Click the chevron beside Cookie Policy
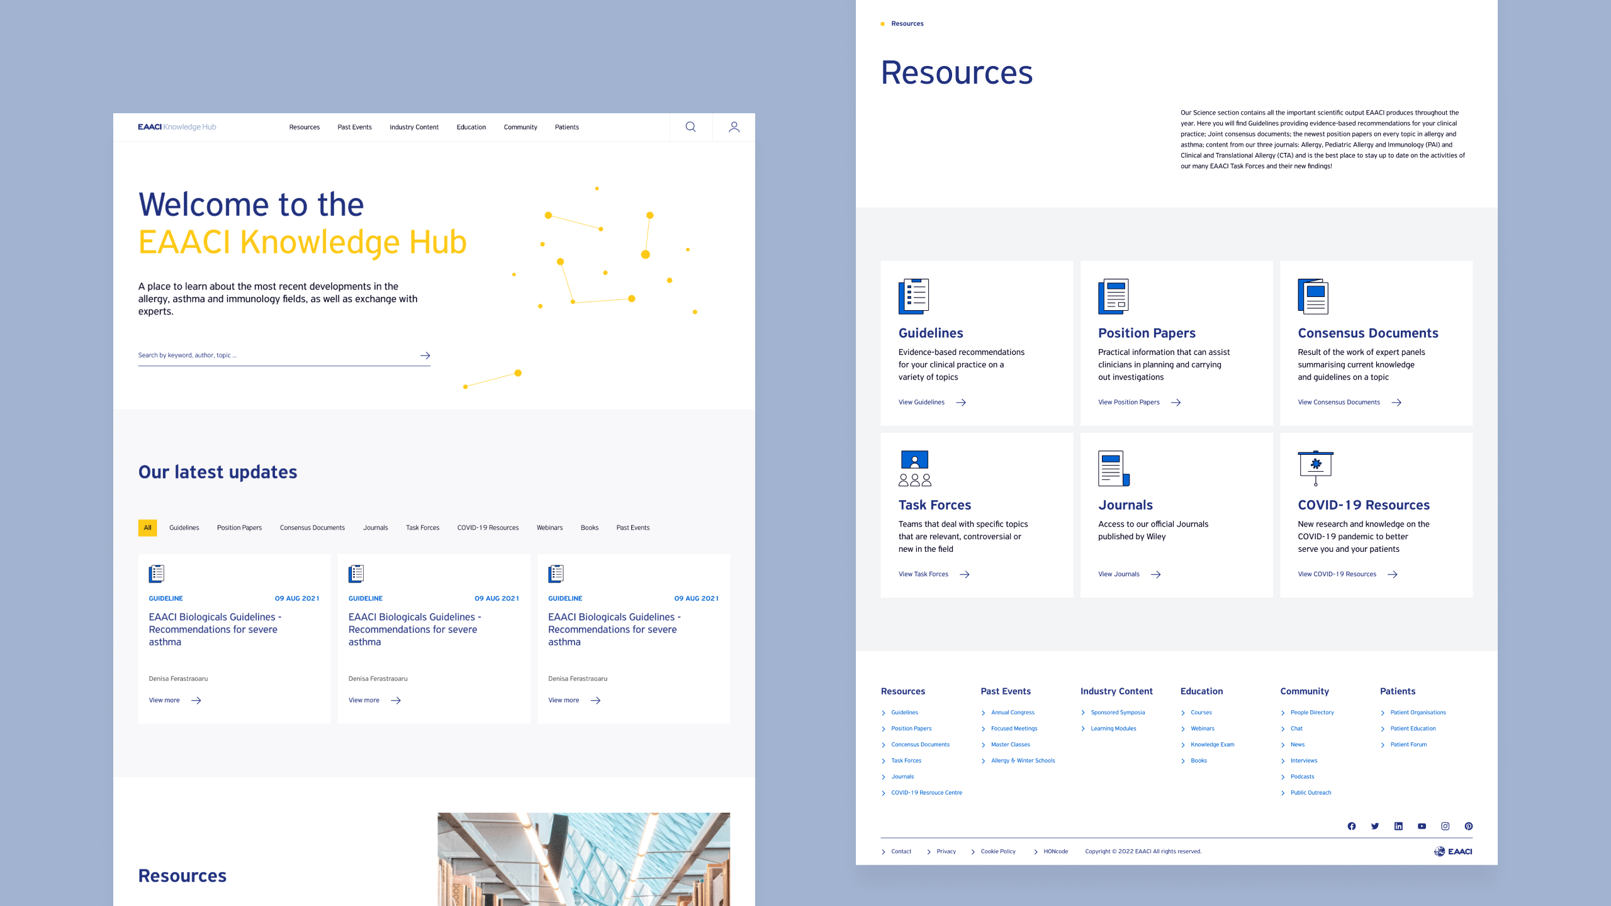Image resolution: width=1611 pixels, height=906 pixels. 972,851
